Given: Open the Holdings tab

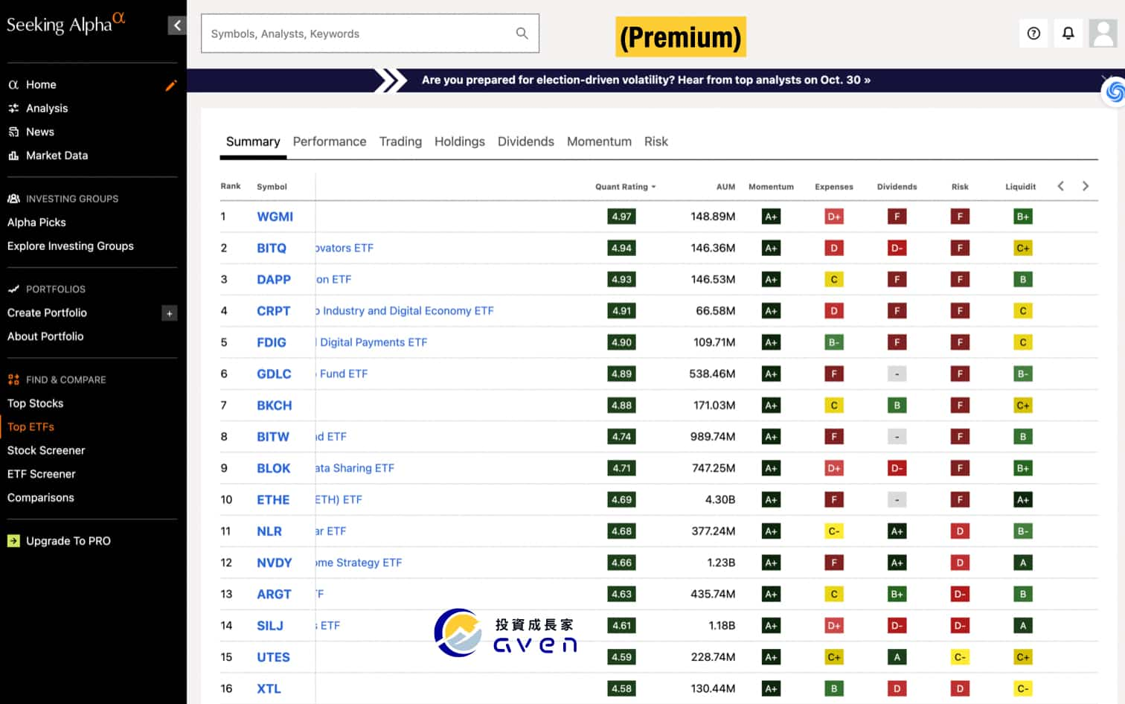Looking at the screenshot, I should (x=460, y=141).
